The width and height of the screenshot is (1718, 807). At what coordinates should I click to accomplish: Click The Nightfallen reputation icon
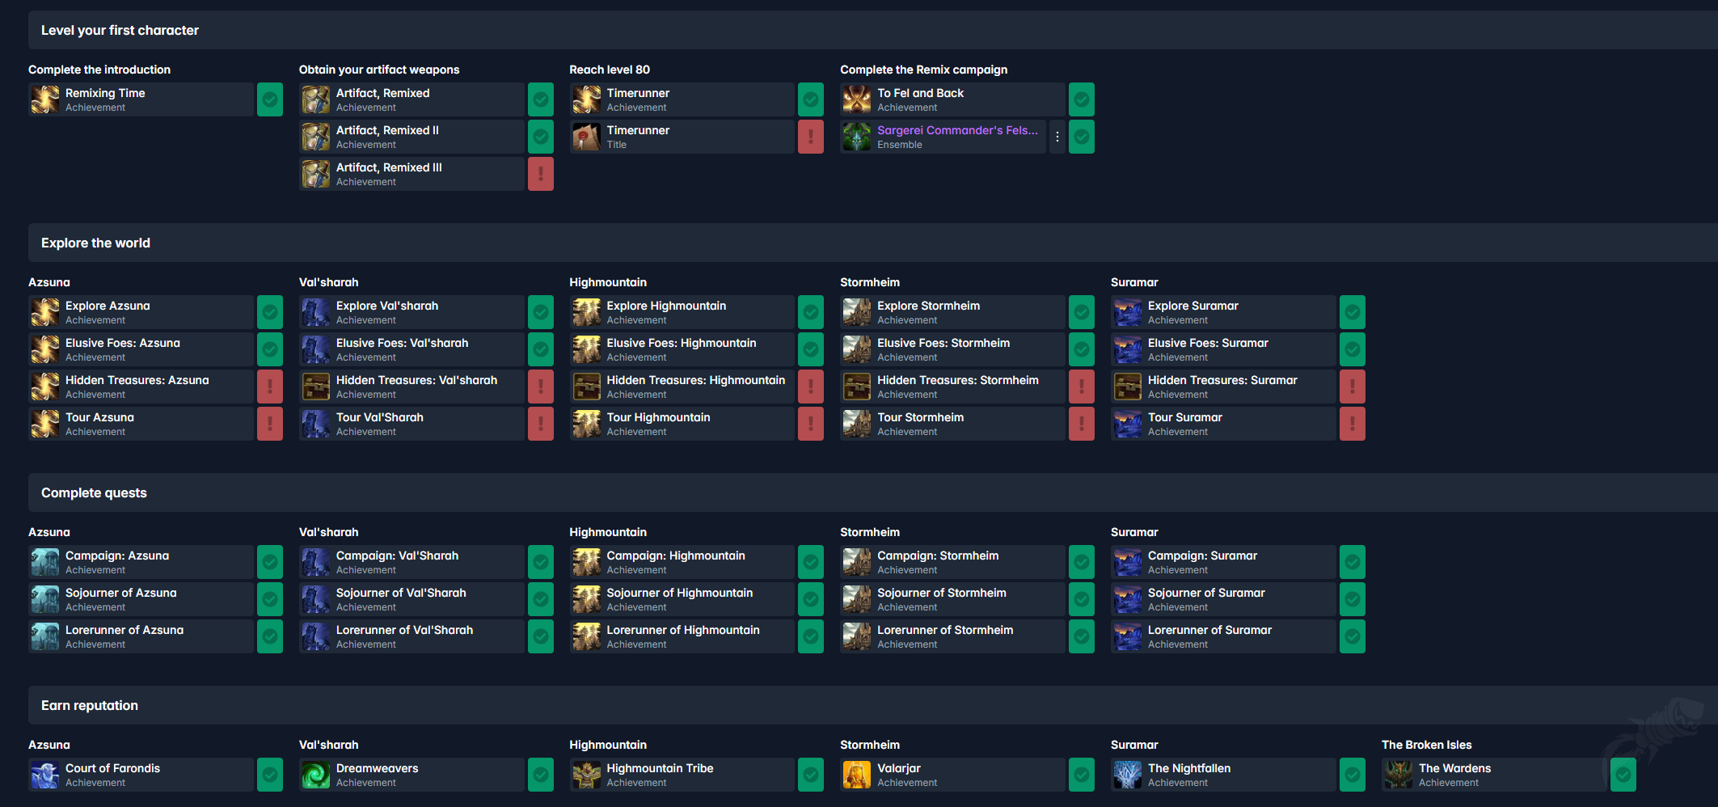[1127, 775]
